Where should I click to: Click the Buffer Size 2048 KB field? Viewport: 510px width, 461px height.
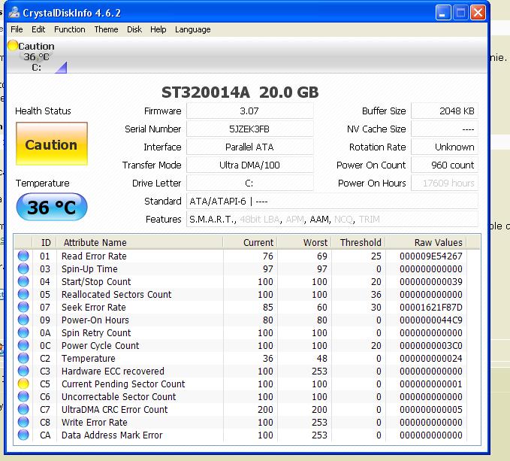coord(445,111)
